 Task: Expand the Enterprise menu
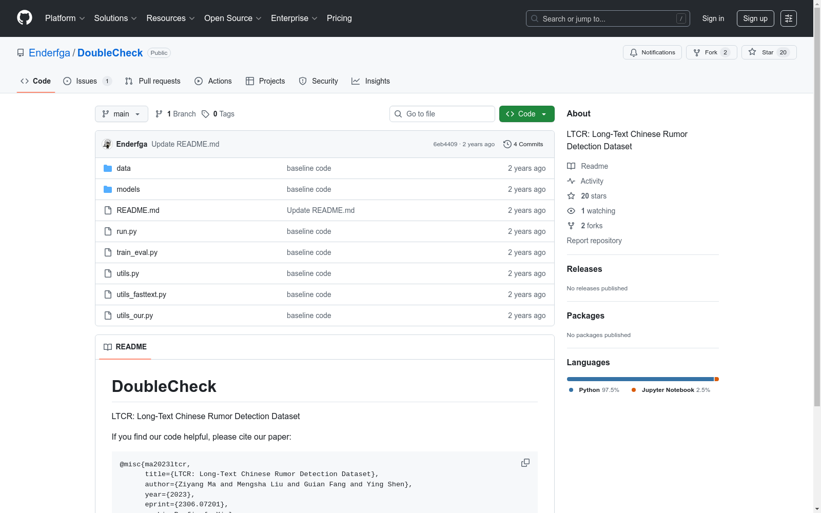[x=295, y=18]
